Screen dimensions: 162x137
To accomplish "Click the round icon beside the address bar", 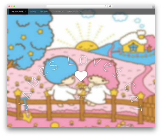I will tap(110, 6).
